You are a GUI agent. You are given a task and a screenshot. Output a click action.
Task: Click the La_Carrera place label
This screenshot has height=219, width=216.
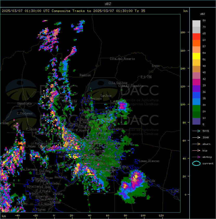[29, 169]
